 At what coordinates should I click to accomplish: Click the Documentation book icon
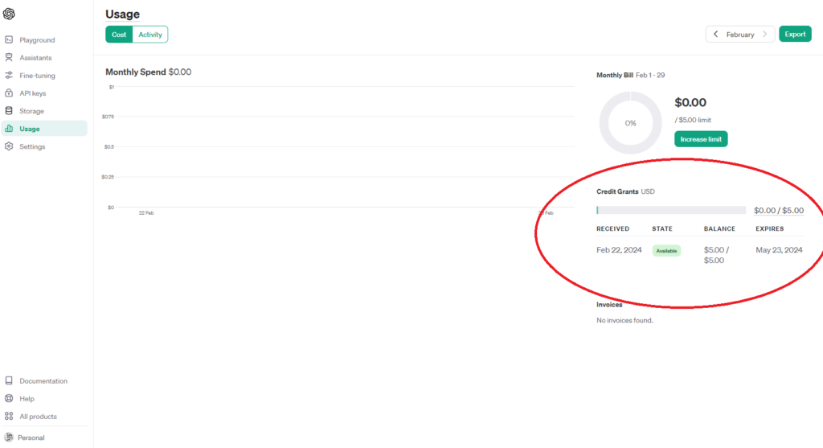(x=9, y=380)
